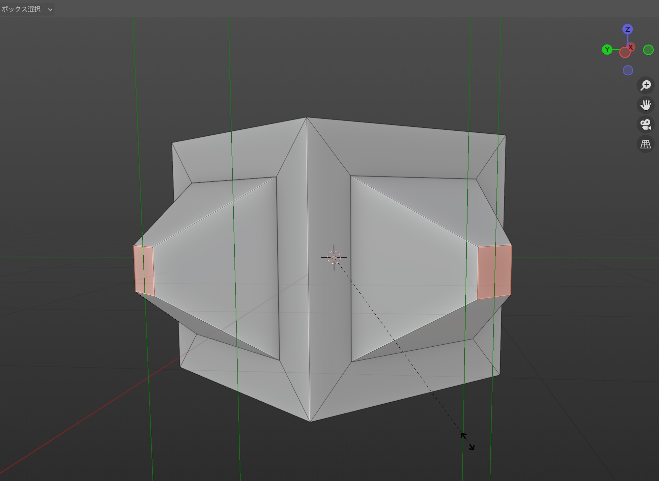Click the top apex vertex of the mesh
Viewport: 659px width, 481px height.
point(306,118)
